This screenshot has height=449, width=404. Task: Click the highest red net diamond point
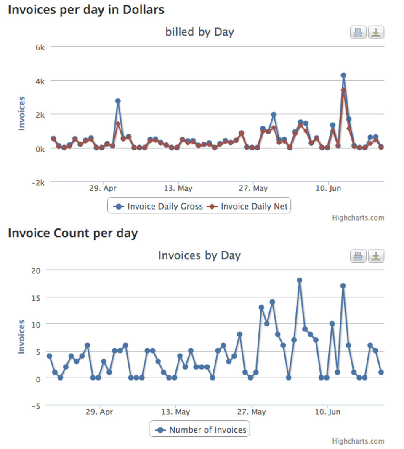tap(343, 90)
